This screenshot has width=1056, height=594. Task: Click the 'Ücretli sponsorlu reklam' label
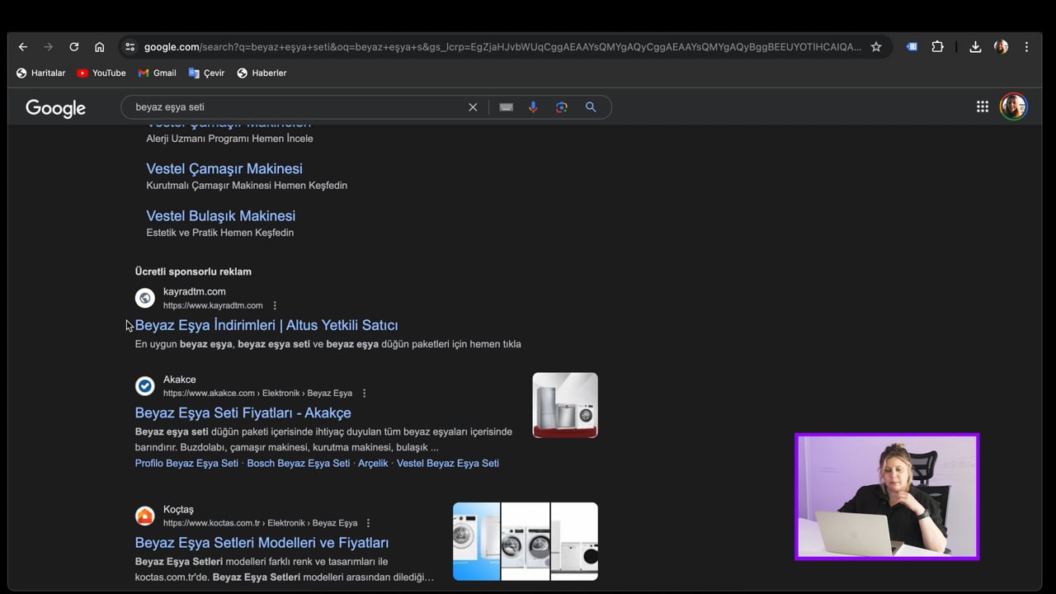[x=193, y=271]
